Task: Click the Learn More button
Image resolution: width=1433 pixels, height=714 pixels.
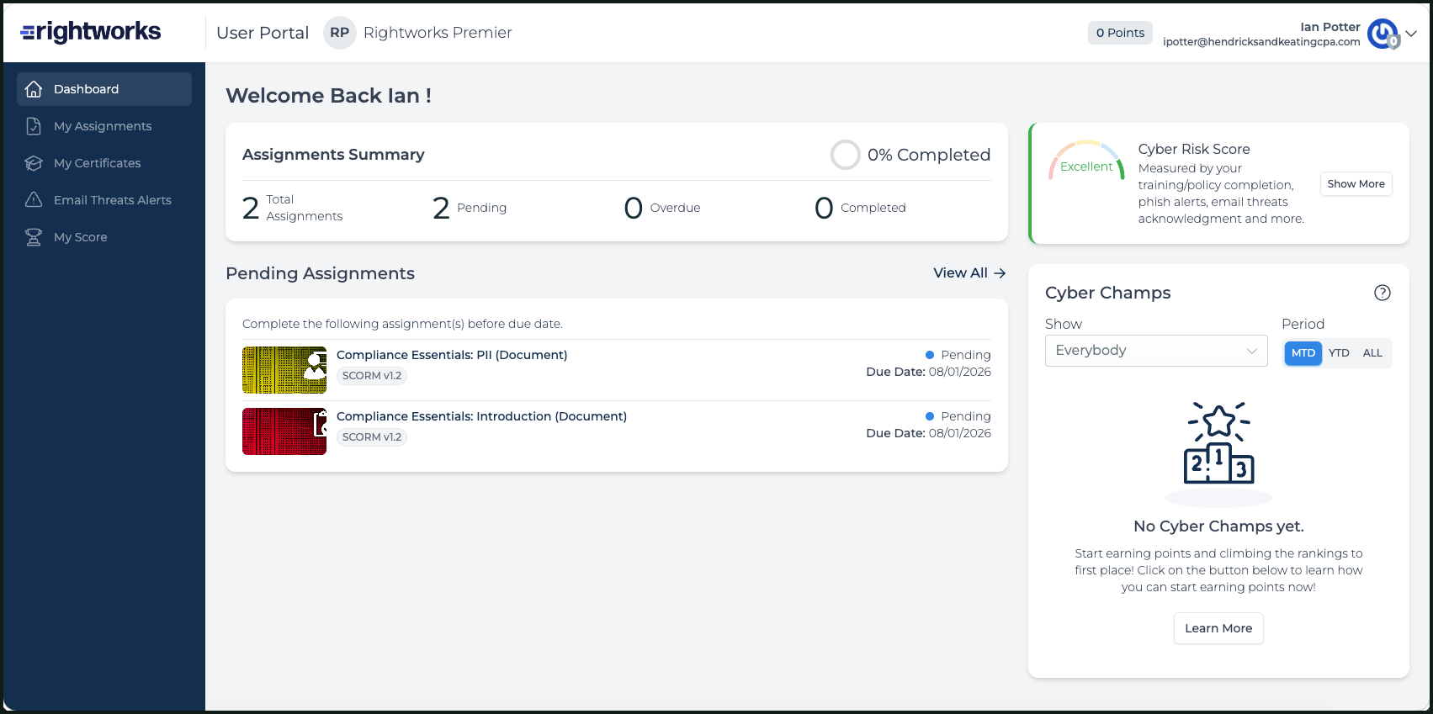Action: pyautogui.click(x=1218, y=628)
